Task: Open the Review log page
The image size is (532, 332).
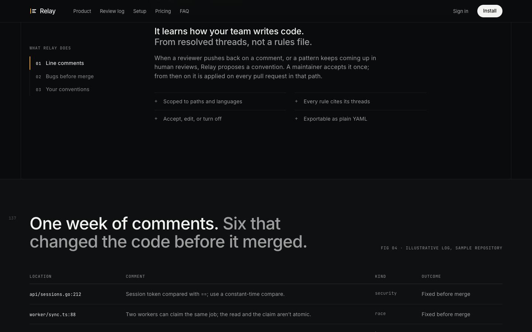Action: (112, 11)
